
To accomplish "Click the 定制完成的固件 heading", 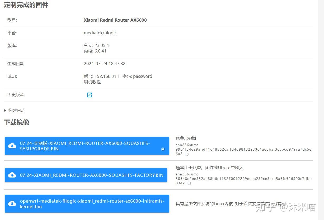I will click(26, 5).
